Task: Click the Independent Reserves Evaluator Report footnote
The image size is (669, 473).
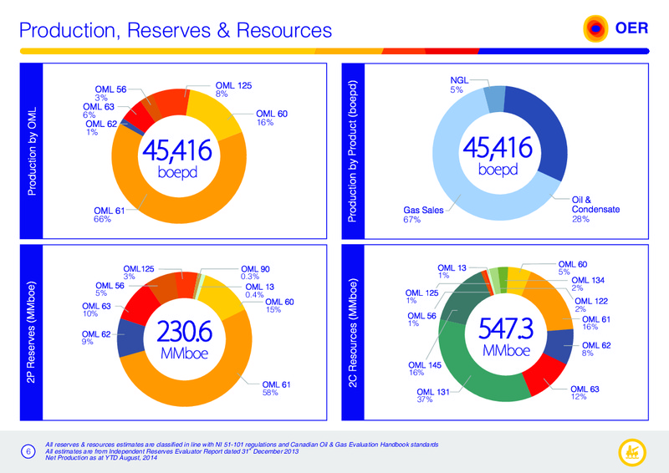Action: click(172, 451)
